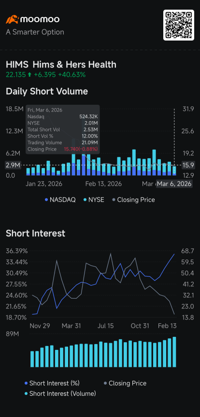Image resolution: width=200 pixels, height=417 pixels.
Task: Toggle the NYSE legend series
Action: (x=93, y=200)
